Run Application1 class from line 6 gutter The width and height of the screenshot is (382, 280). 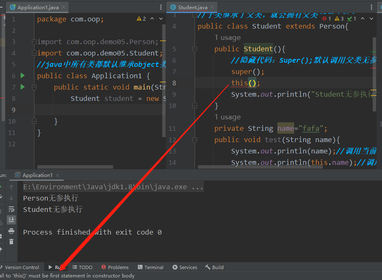coord(23,76)
